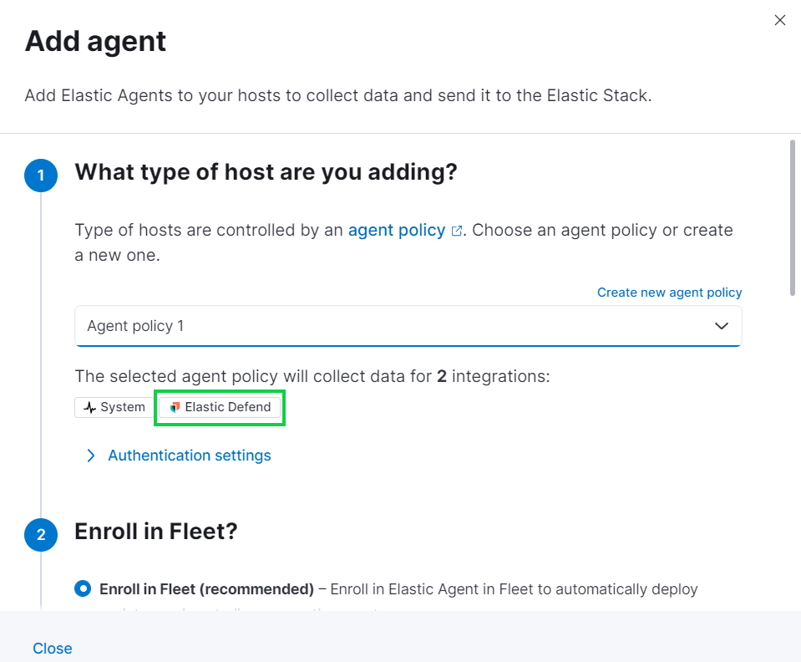801x662 pixels.
Task: Click the heartbeat icon in the System badge
Action: [x=89, y=407]
